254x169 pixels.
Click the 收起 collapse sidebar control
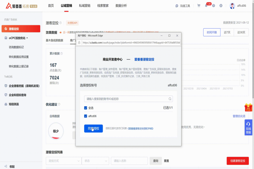(10, 166)
